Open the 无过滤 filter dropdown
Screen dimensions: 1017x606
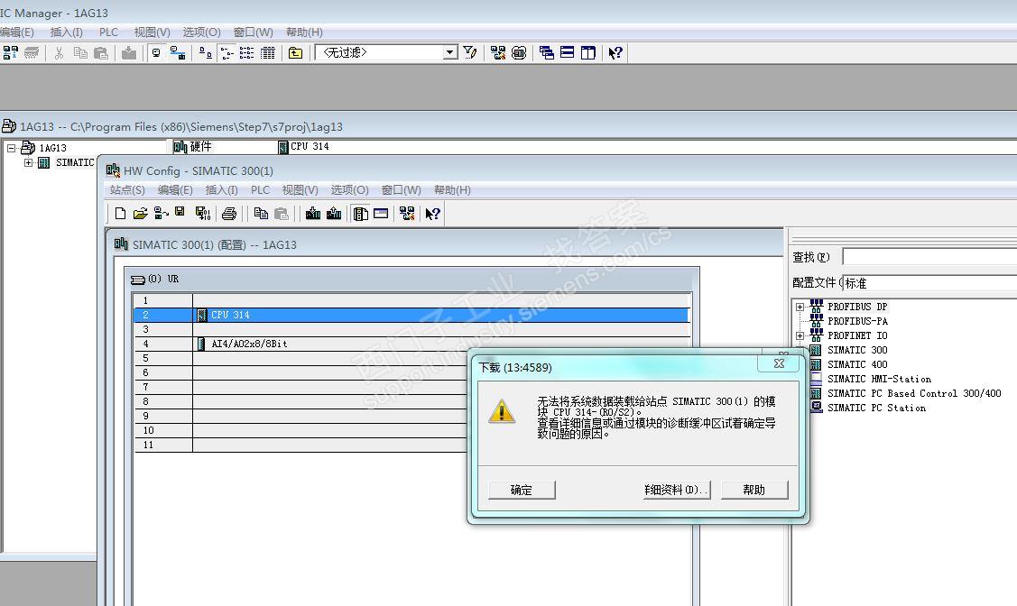click(x=450, y=52)
